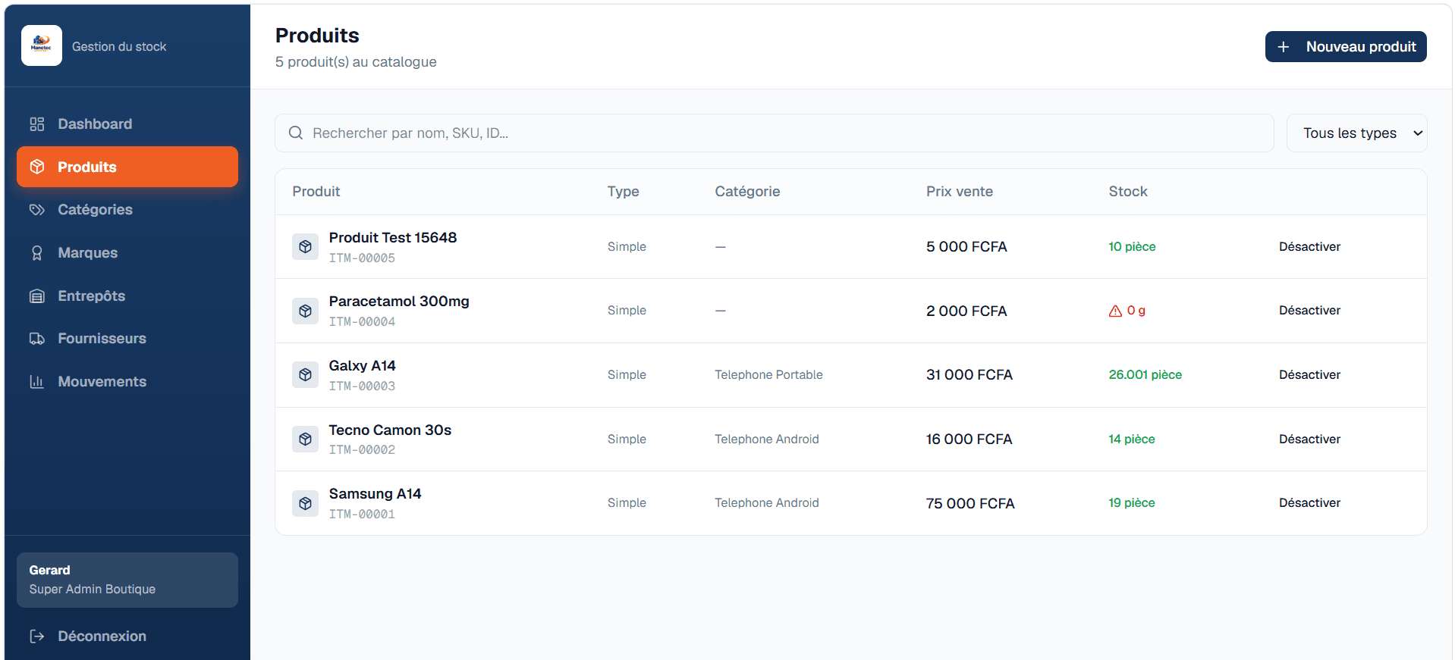
Task: Open the Catégories section
Action: click(x=127, y=210)
